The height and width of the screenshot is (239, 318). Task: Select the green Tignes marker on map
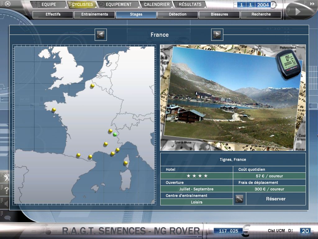click(x=115, y=134)
